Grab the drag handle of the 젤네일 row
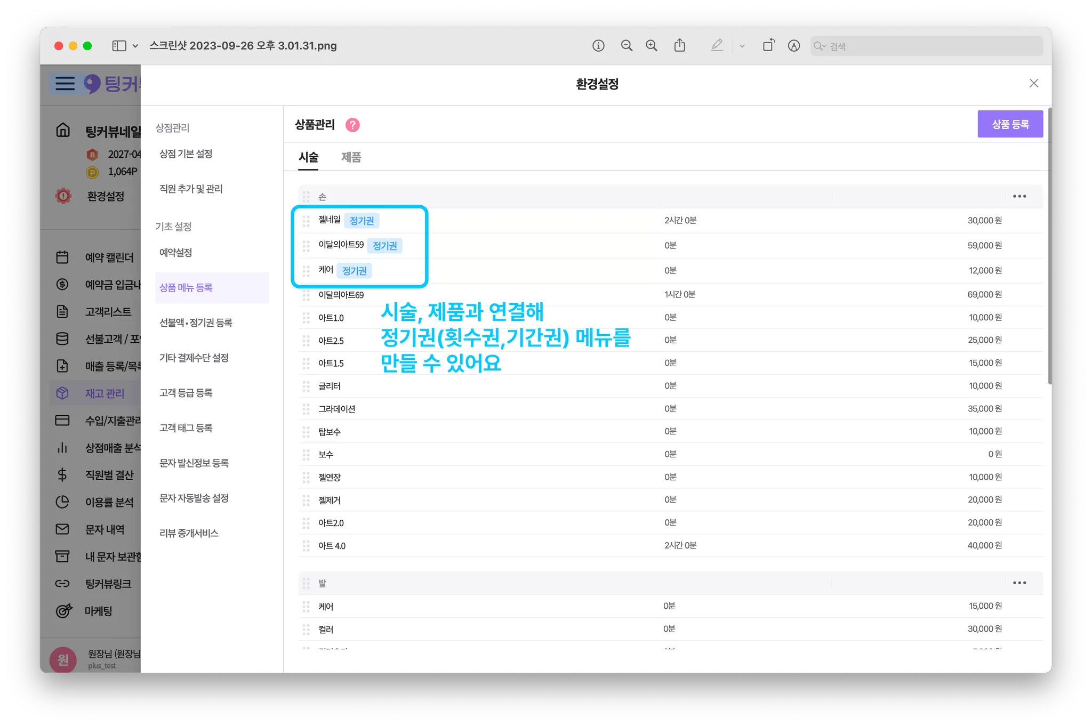 pos(306,221)
